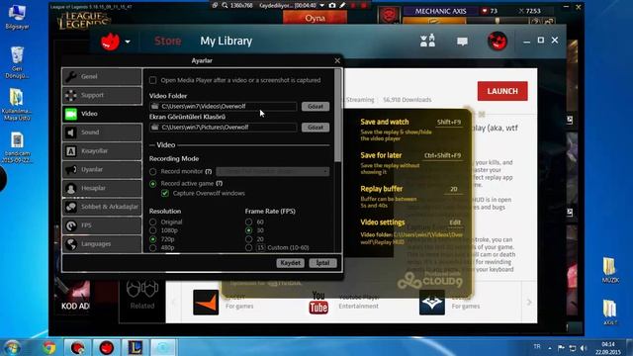This screenshot has height=356, width=633.
Task: Click Record active game help (?) icon
Action: [219, 184]
